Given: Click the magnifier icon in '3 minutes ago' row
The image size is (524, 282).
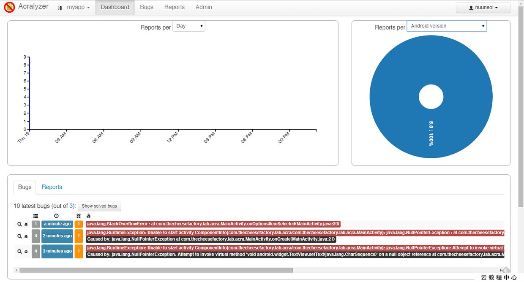Looking at the screenshot, I should click(x=19, y=252).
